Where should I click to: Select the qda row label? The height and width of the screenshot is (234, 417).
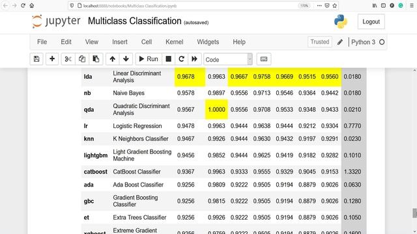click(x=89, y=110)
